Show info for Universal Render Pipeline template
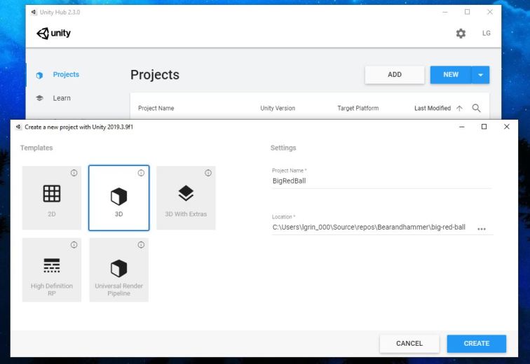 coord(141,245)
